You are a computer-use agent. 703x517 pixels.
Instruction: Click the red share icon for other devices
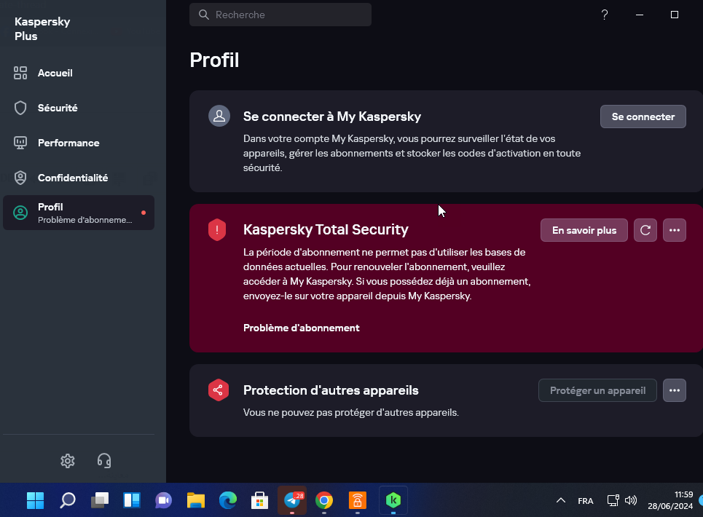pyautogui.click(x=219, y=390)
